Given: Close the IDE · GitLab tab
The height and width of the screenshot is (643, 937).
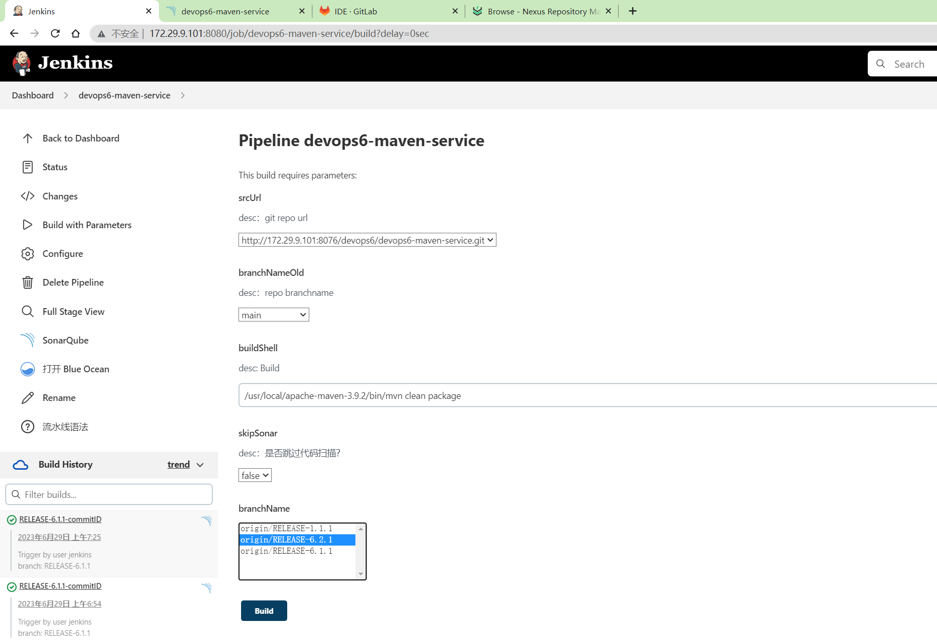Looking at the screenshot, I should point(455,11).
